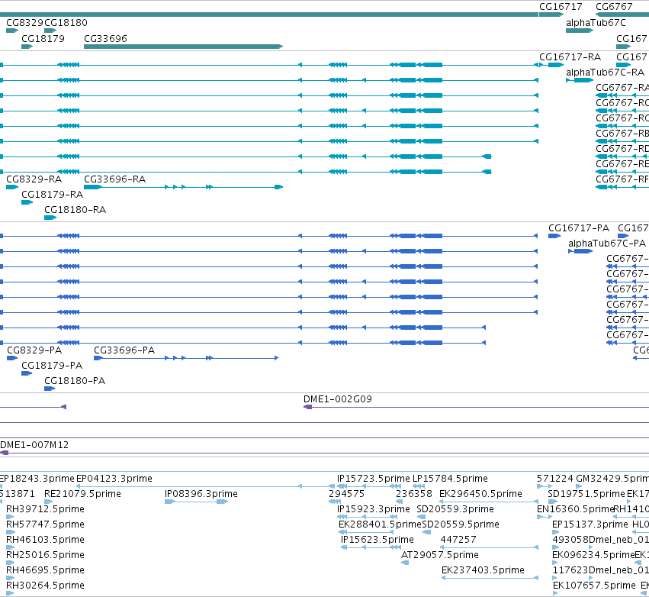The image size is (649, 597).
Task: Select the SD20559.5prime EST label
Action: coord(461,524)
